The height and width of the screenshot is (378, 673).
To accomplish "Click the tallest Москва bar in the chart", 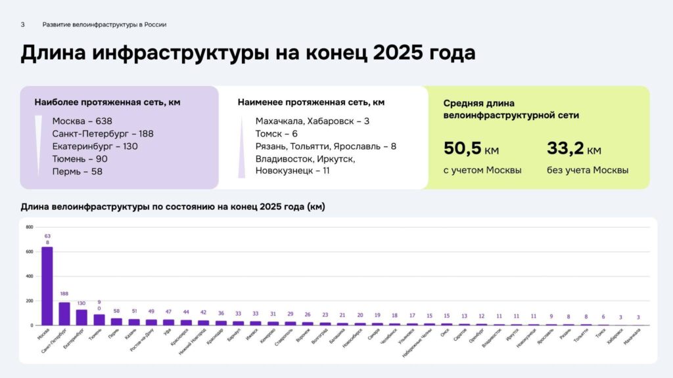I will click(x=47, y=285).
